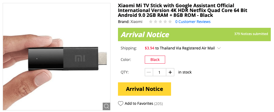Click the magnifier zoom icon on product image
This screenshot has width=274, height=112.
[x=106, y=106]
